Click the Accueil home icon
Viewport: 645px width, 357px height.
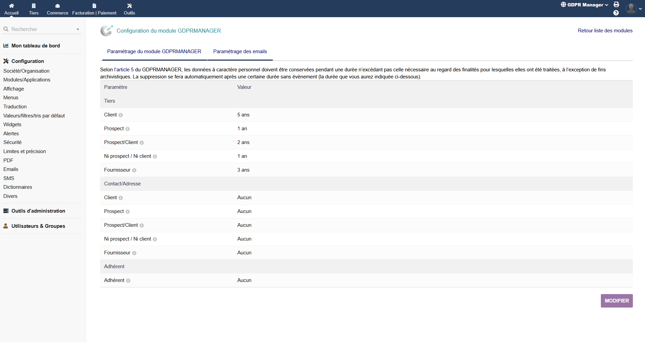pyautogui.click(x=11, y=6)
